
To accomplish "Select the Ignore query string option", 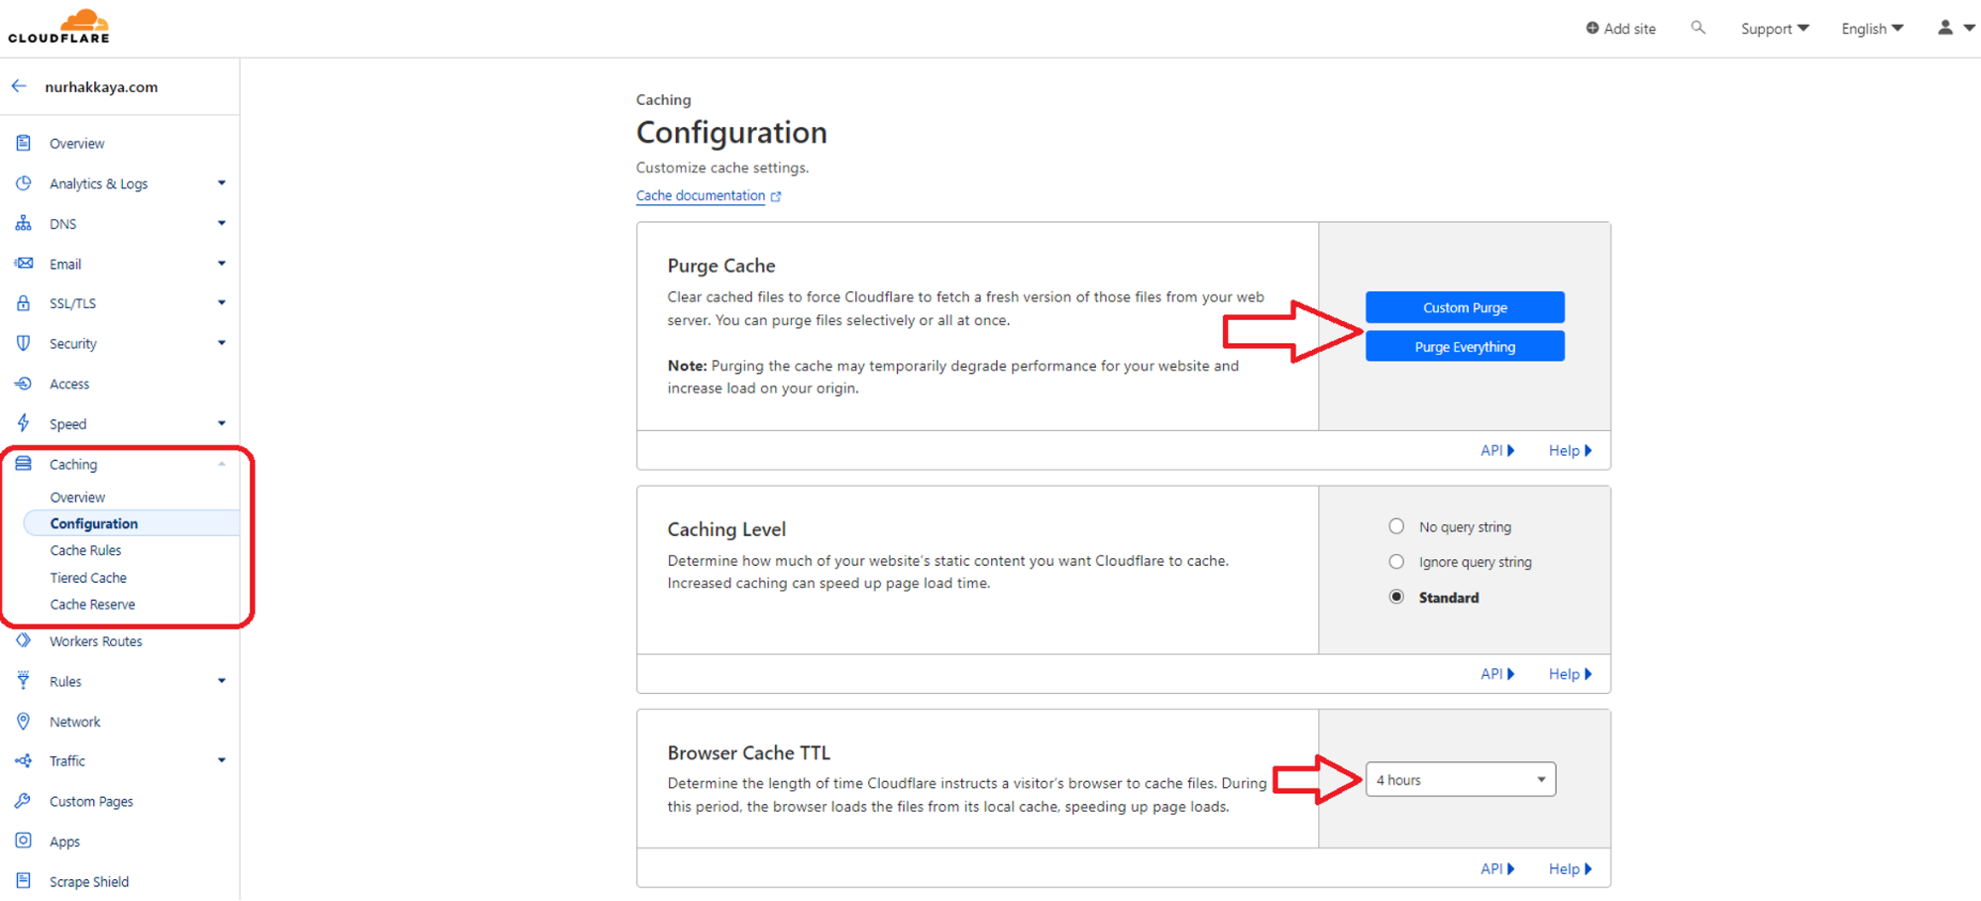I will coord(1396,562).
